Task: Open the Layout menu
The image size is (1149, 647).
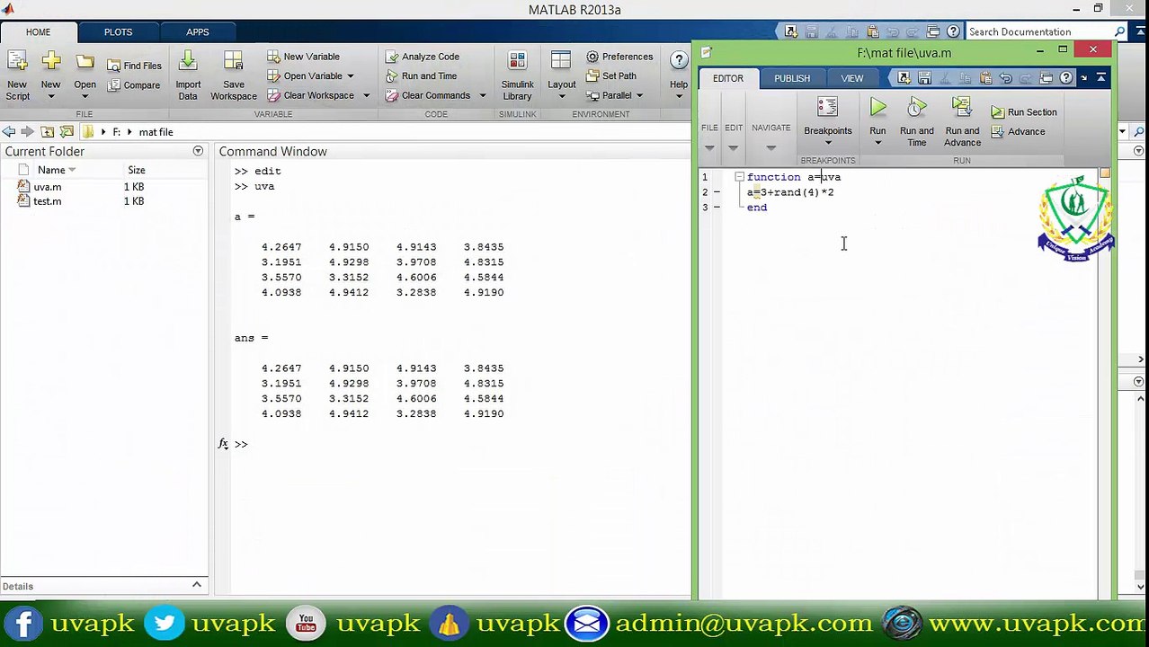Action: [561, 76]
